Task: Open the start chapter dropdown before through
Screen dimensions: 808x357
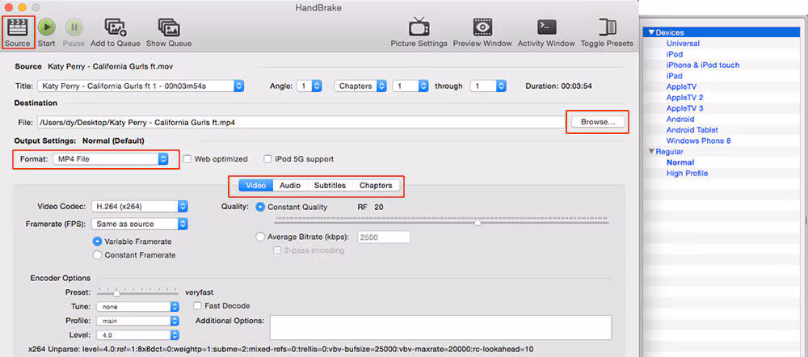Action: pos(410,86)
